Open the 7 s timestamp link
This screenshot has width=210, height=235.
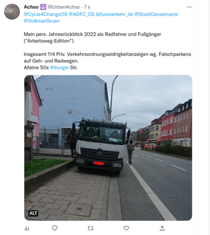coord(87,7)
